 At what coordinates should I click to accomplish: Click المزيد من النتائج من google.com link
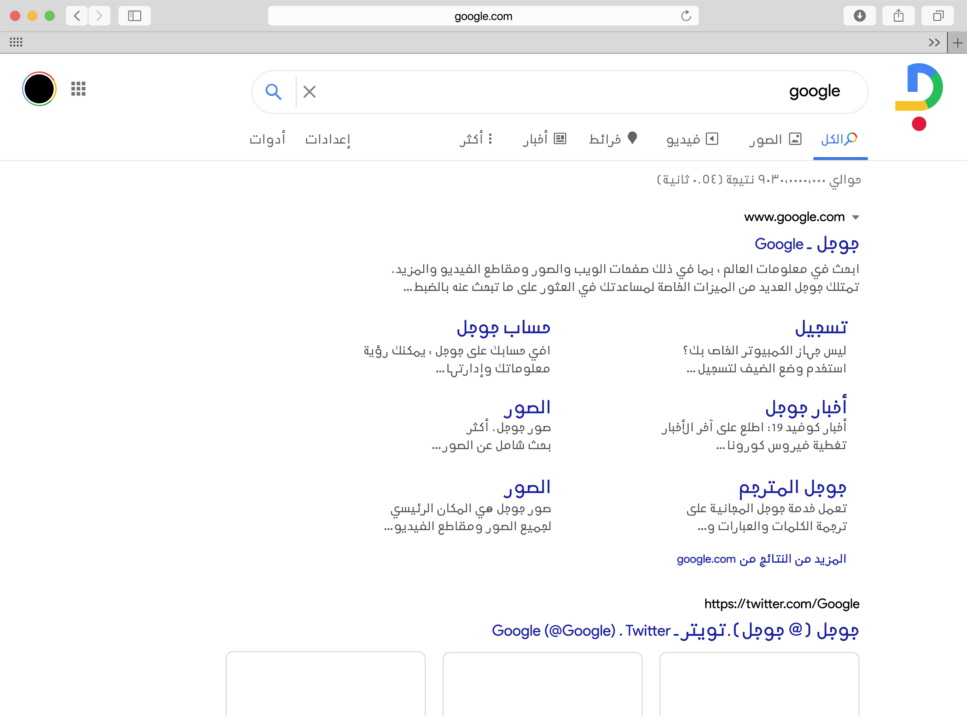pos(761,559)
